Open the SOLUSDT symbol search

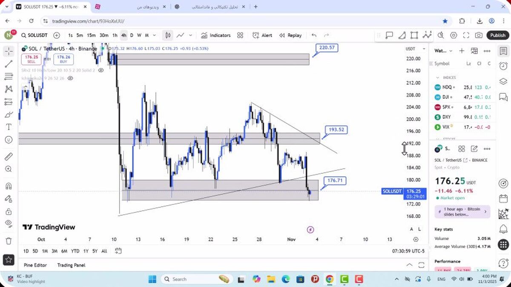coord(34,35)
